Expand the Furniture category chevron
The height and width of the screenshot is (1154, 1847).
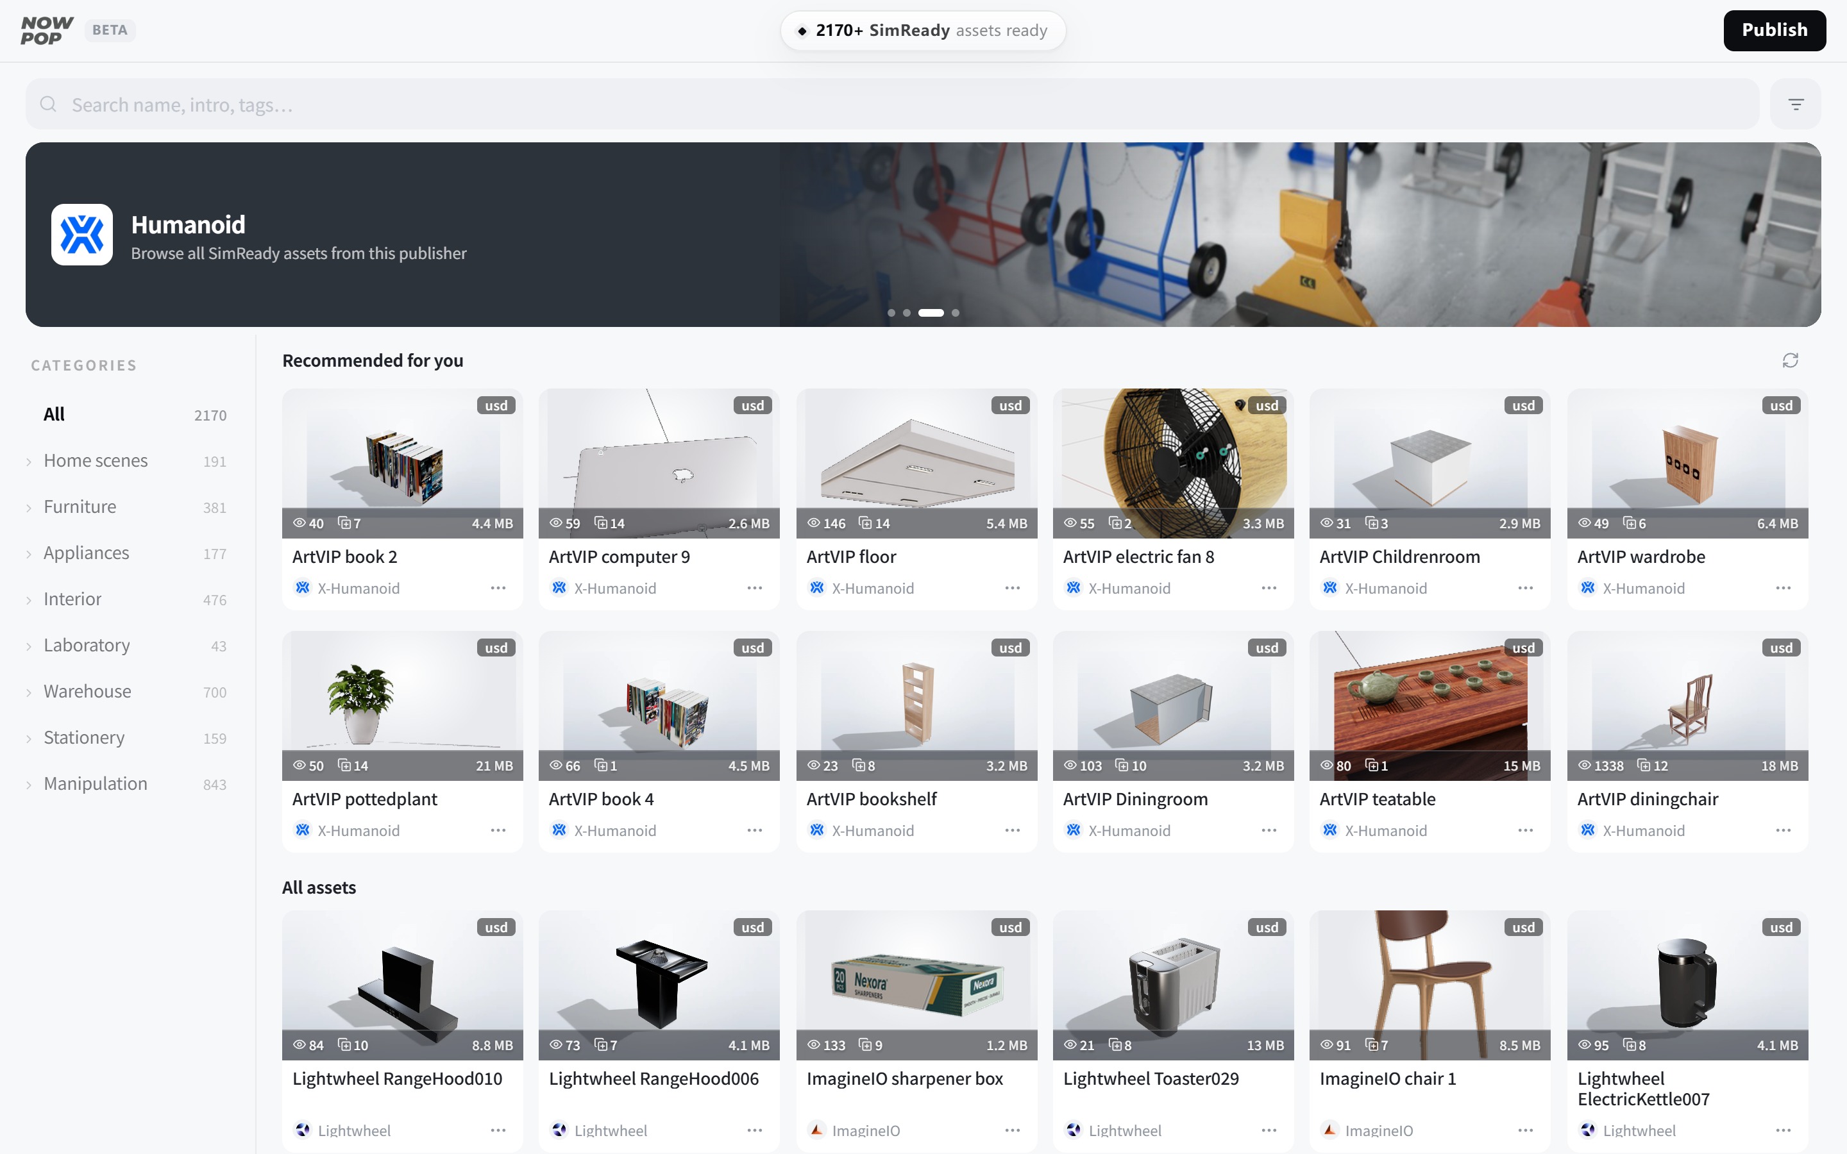tap(29, 508)
